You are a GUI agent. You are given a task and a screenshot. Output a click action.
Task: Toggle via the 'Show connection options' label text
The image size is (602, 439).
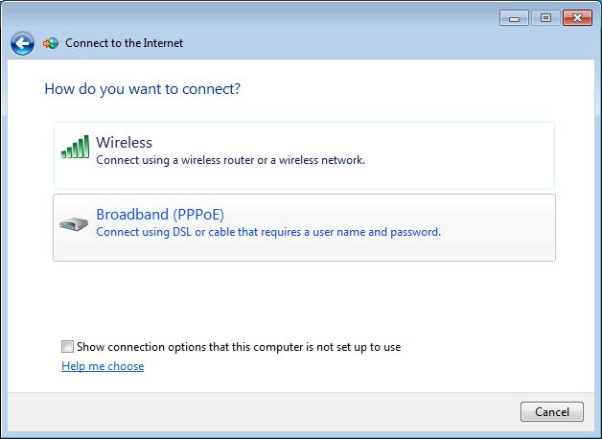click(x=239, y=347)
